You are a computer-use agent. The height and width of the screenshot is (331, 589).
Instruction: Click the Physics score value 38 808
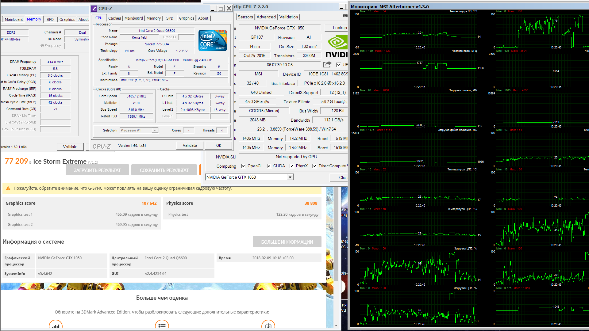[x=311, y=203]
